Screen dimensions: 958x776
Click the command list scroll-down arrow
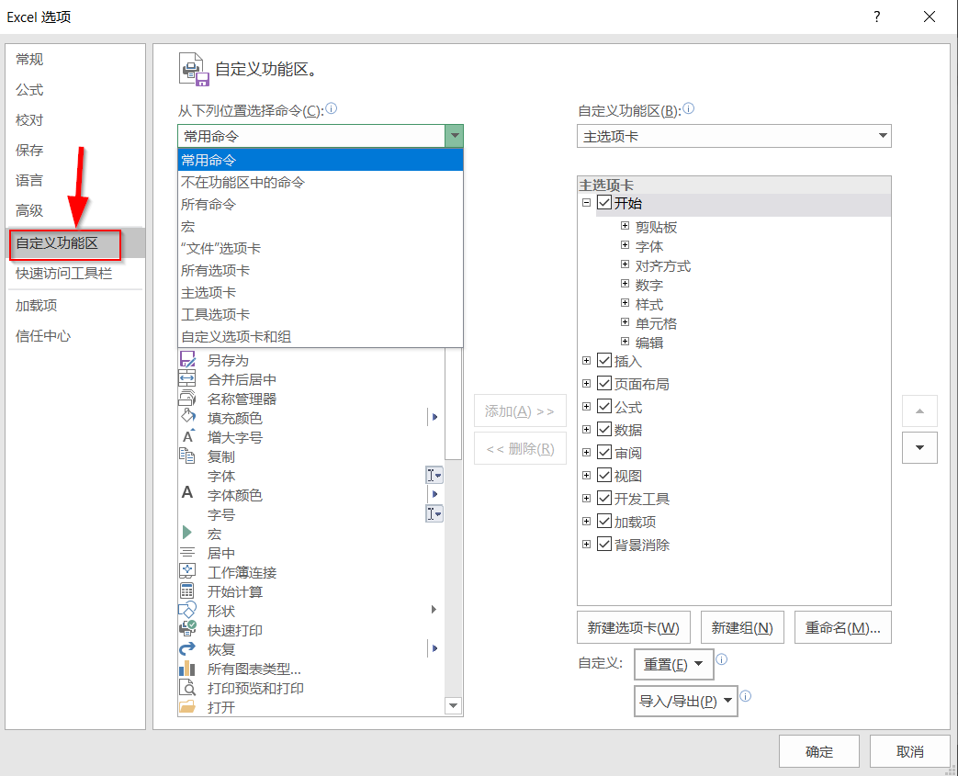pyautogui.click(x=453, y=705)
